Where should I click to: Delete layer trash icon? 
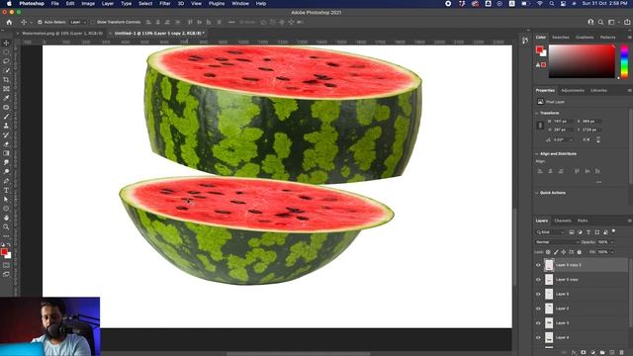(622, 352)
